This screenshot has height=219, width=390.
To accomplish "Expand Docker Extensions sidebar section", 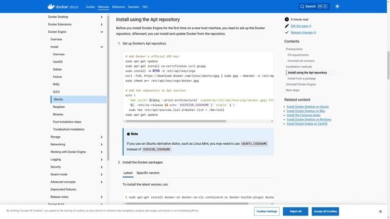I will (102, 24).
